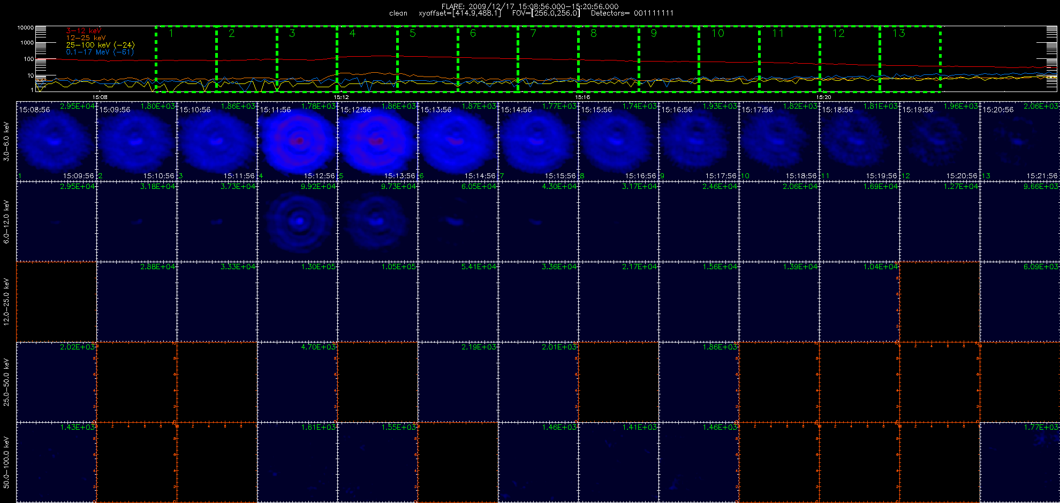
Task: Open the 3.0-6.0 keV image starting 15:15:56
Action: point(619,141)
